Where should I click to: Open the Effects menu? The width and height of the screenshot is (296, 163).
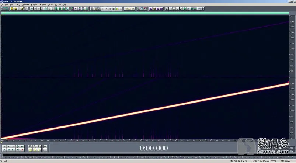click(18, 4)
